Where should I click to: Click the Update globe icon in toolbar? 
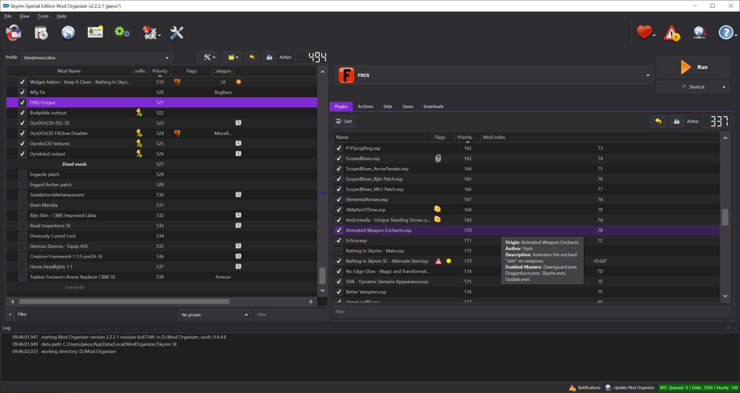[x=699, y=33]
